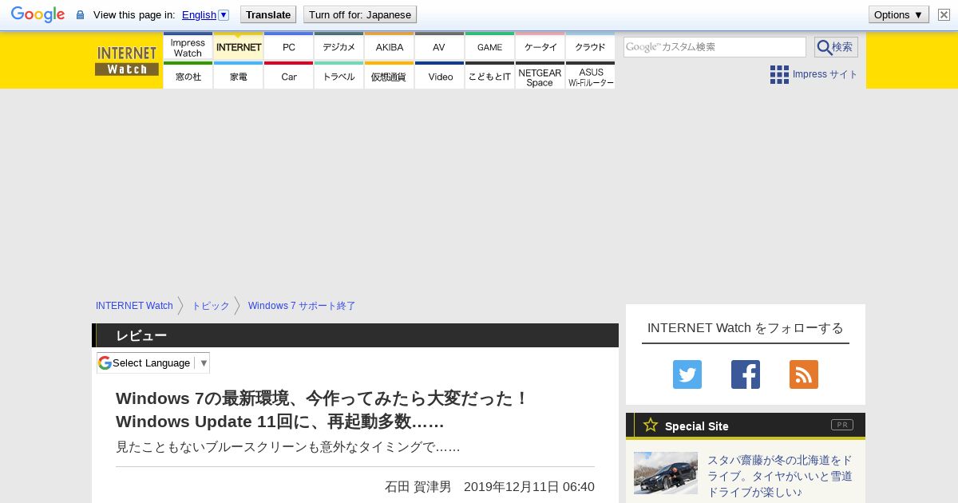Viewport: 958px width, 503px height.
Task: Open the ケータイ nav tab
Action: pos(540,46)
